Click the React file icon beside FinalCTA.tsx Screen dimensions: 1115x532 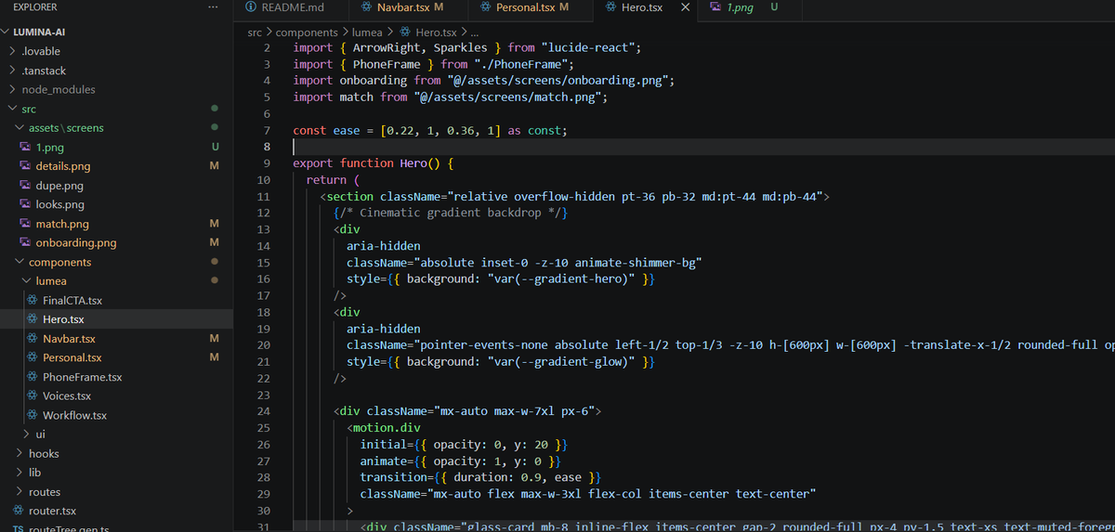click(x=33, y=300)
